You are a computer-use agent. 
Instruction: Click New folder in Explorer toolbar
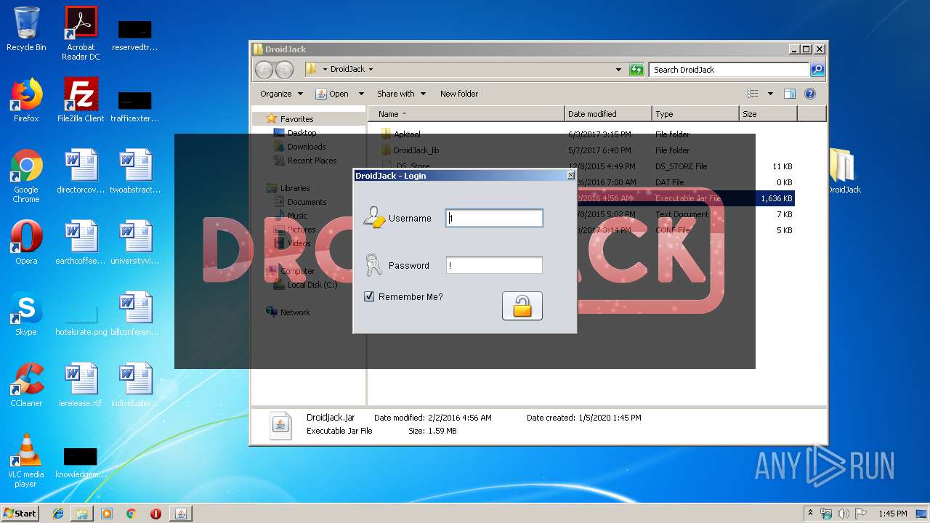pos(459,94)
